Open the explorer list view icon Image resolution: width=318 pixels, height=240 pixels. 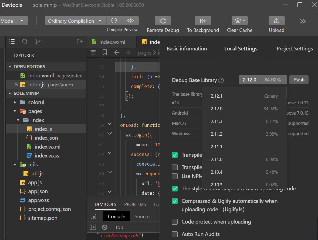(12, 42)
